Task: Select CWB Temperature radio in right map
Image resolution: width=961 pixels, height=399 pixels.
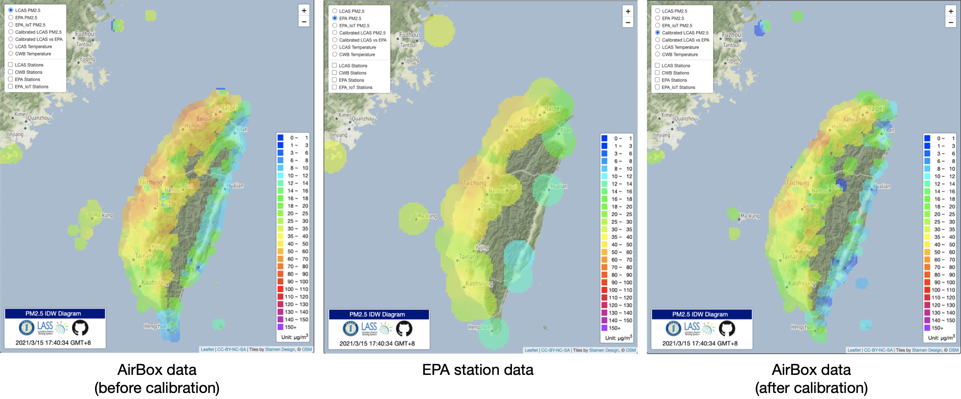Action: coord(657,54)
